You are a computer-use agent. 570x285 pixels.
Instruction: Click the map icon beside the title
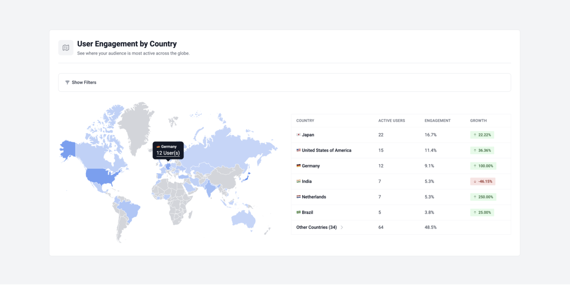[x=66, y=48]
